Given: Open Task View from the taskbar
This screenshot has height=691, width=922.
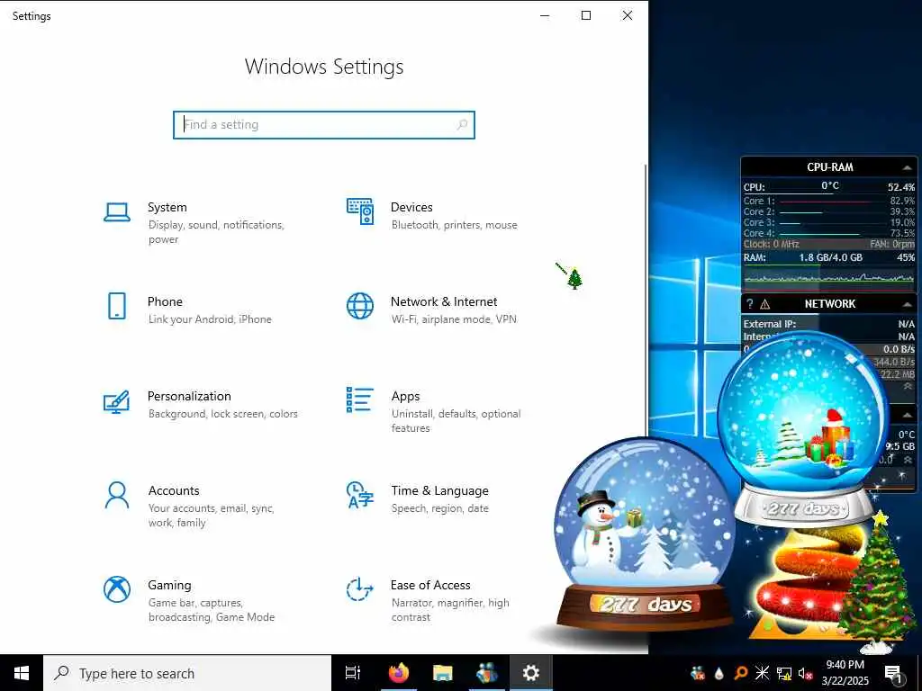Looking at the screenshot, I should [353, 673].
